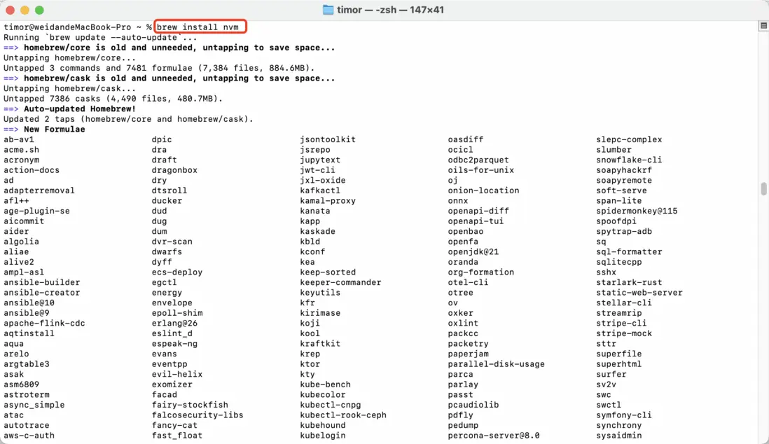769x444 pixels.
Task: Click 'jupytext' formula name
Action: [320, 160]
